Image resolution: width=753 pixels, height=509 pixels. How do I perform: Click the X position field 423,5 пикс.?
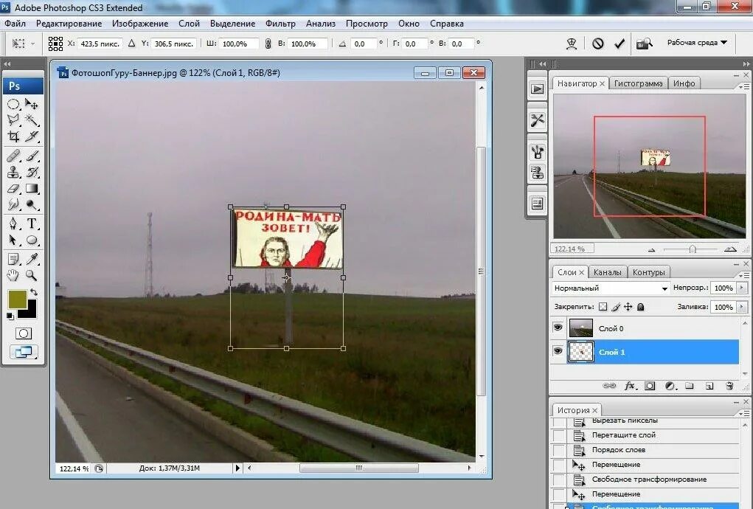click(x=100, y=44)
